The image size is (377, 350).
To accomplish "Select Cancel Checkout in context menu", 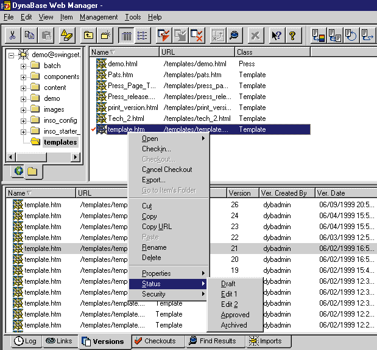I will (x=167, y=170).
